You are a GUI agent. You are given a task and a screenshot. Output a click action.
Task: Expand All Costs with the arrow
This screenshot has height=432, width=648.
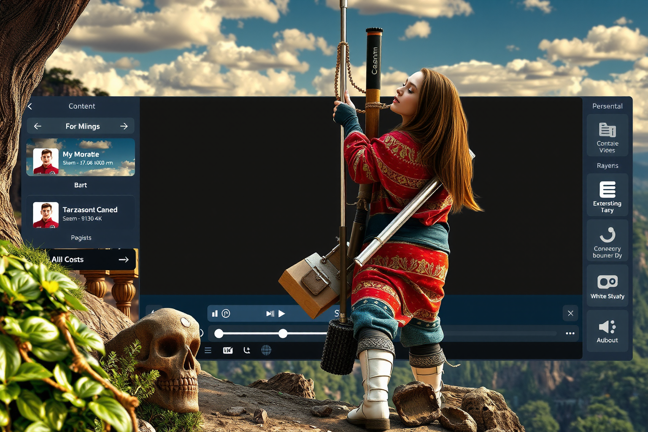(123, 259)
